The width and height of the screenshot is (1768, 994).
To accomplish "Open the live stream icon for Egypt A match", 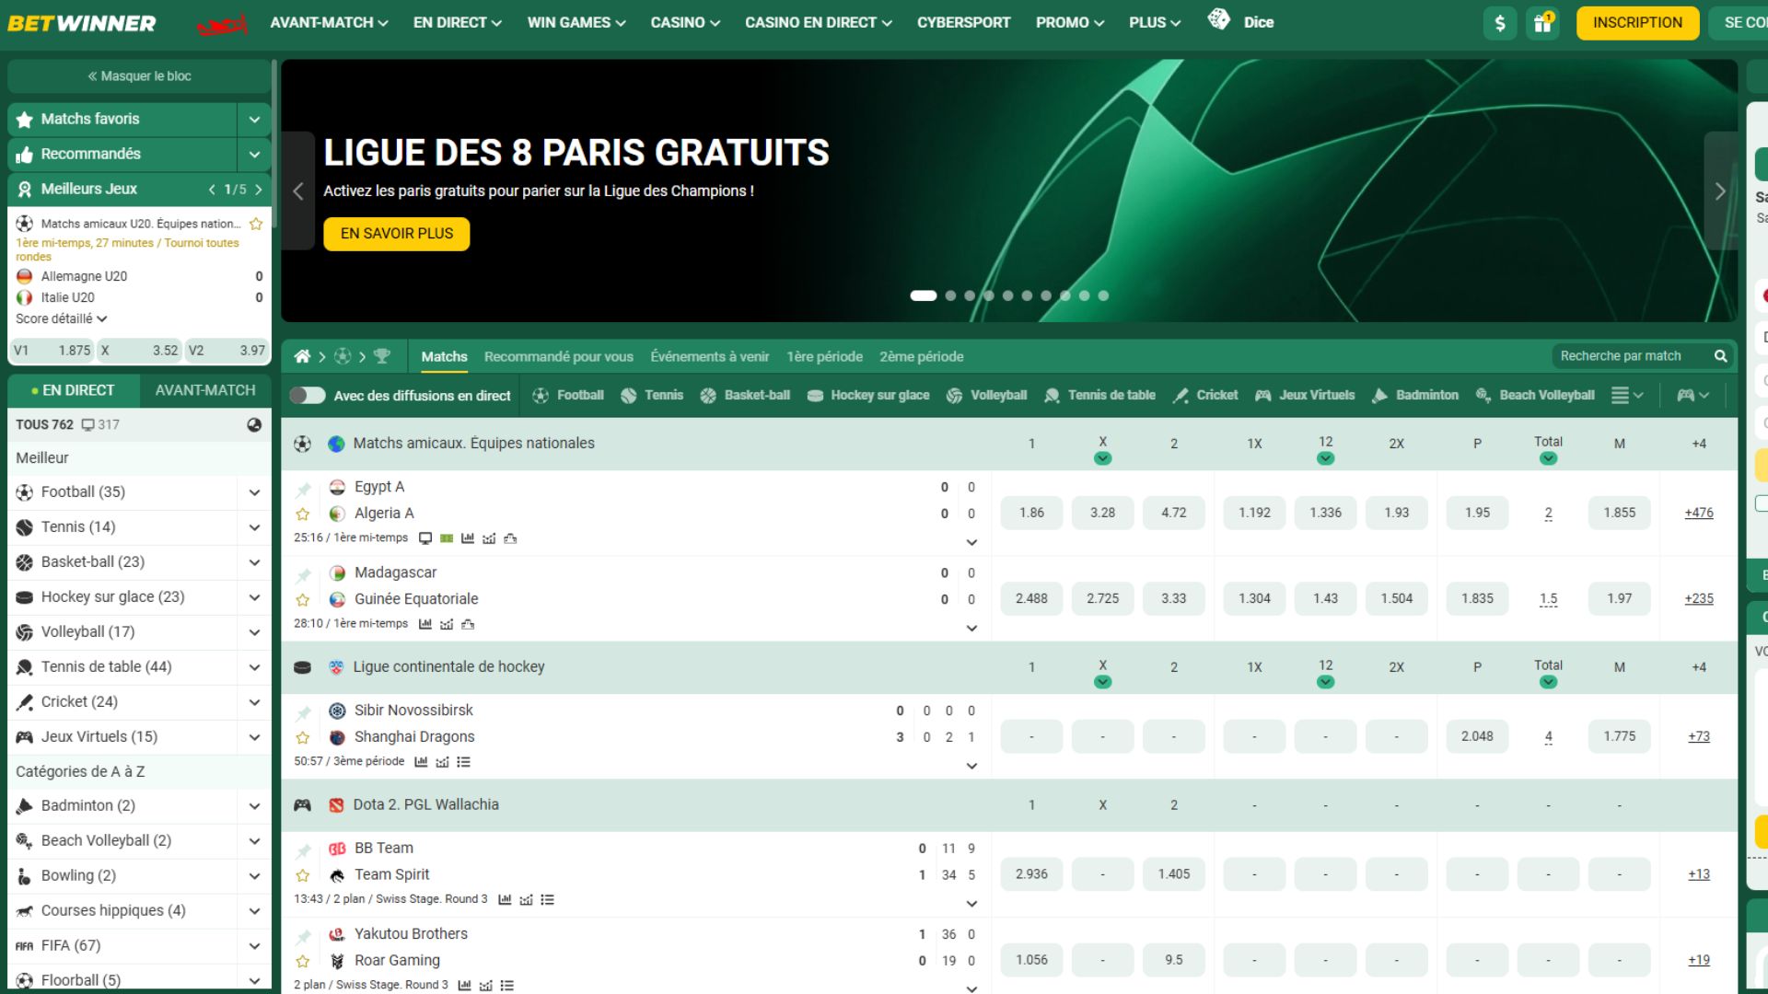I will coord(425,537).
